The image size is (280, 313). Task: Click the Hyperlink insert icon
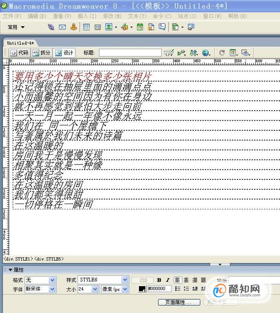tap(51, 27)
